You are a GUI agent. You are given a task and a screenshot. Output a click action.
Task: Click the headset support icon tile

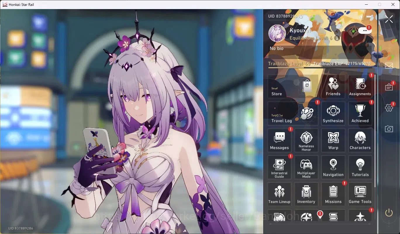tap(279, 216)
